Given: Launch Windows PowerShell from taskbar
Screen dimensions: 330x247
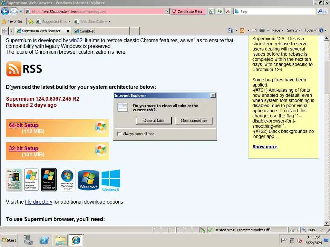Looking at the screenshot, I should [44, 240].
